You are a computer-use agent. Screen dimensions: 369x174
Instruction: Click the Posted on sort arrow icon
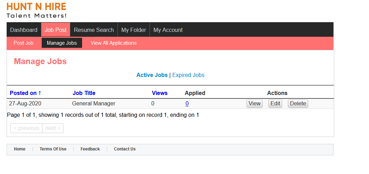click(x=40, y=93)
